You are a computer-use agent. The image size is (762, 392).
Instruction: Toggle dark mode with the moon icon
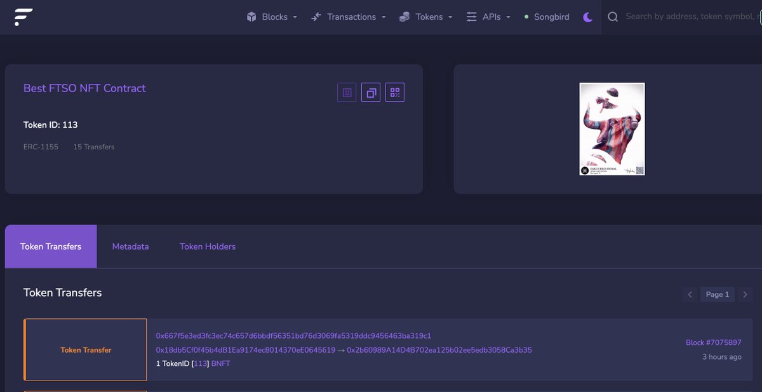pyautogui.click(x=587, y=17)
